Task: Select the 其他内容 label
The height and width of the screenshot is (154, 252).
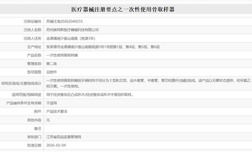Action: (x=34, y=120)
